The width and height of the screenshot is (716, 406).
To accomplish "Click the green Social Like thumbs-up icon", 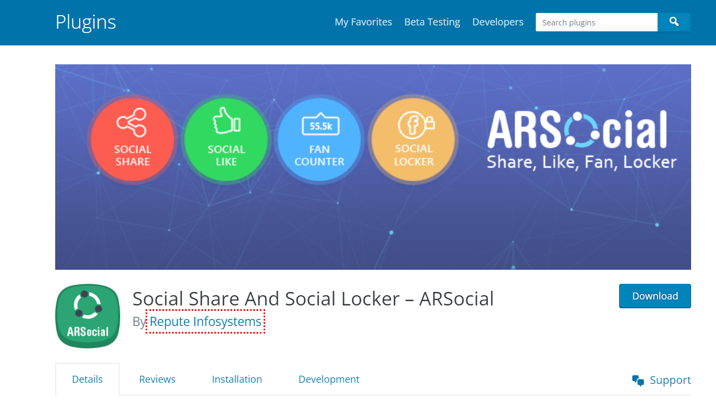I will (x=226, y=139).
